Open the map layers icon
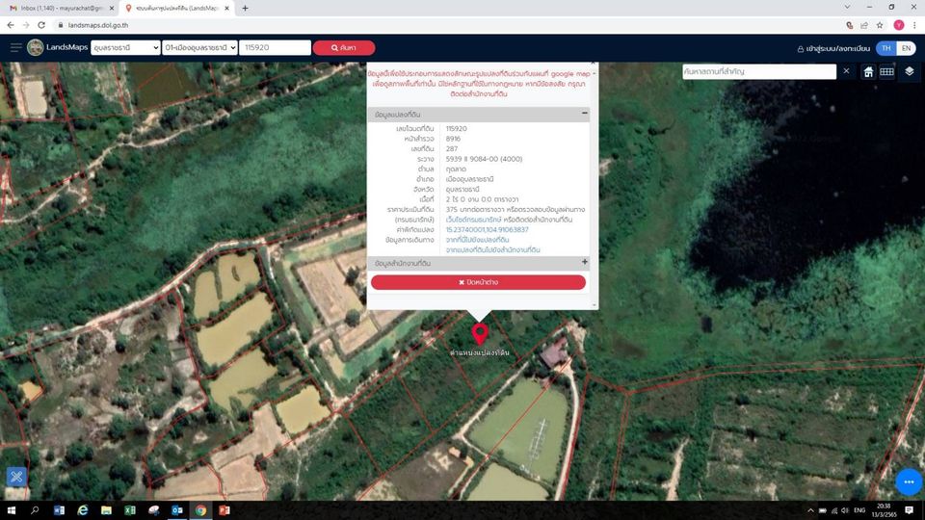This screenshot has height=520, width=925. (x=909, y=71)
